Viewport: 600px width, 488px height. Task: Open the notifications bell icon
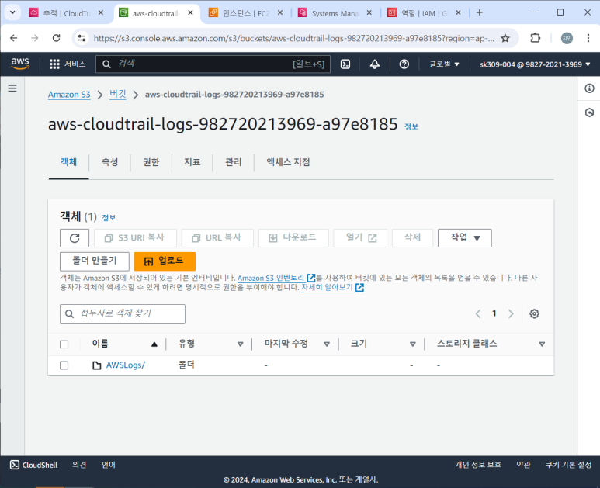[375, 64]
